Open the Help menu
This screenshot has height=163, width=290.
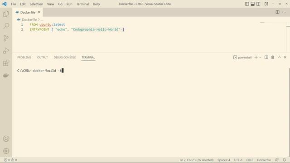point(96,4)
